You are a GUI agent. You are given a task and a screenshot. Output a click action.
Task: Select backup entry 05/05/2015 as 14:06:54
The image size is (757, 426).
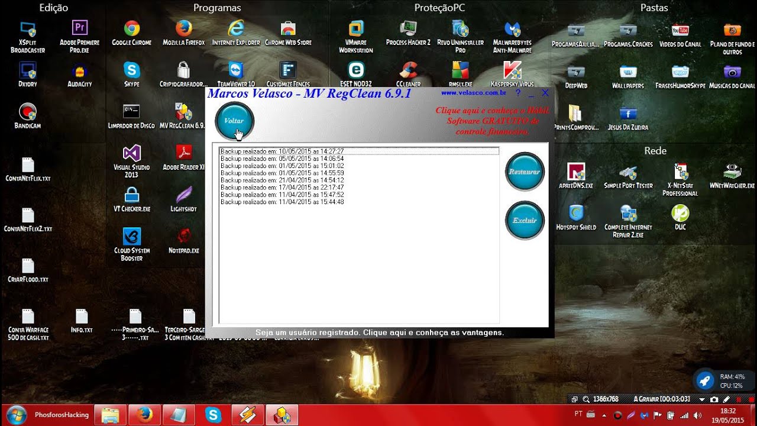359,159
